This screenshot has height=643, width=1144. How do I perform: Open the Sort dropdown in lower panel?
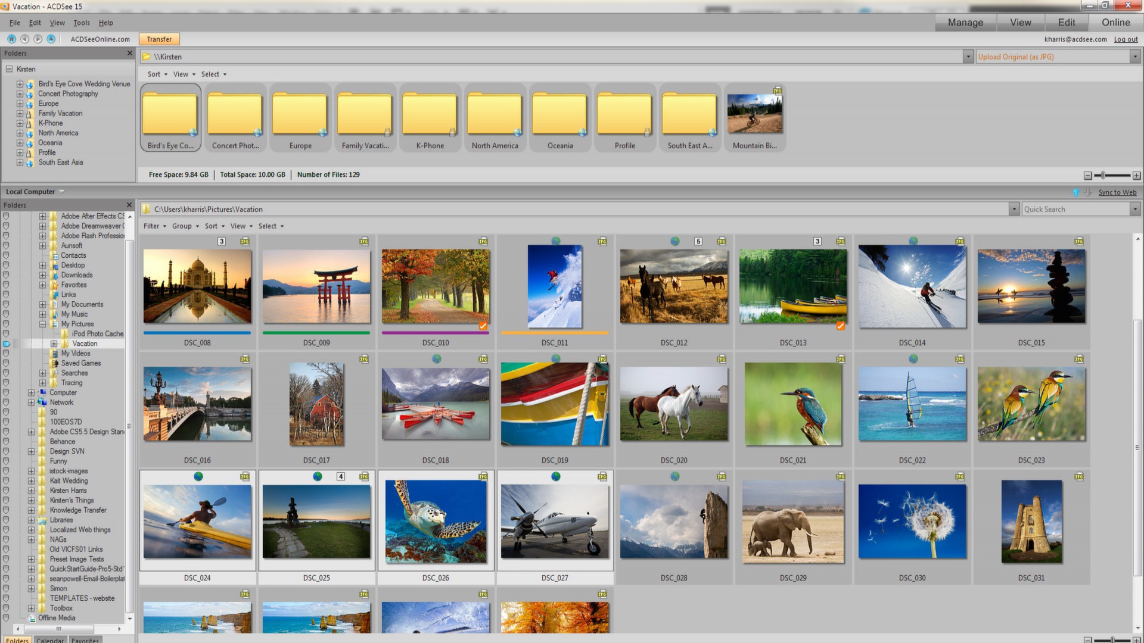(213, 226)
